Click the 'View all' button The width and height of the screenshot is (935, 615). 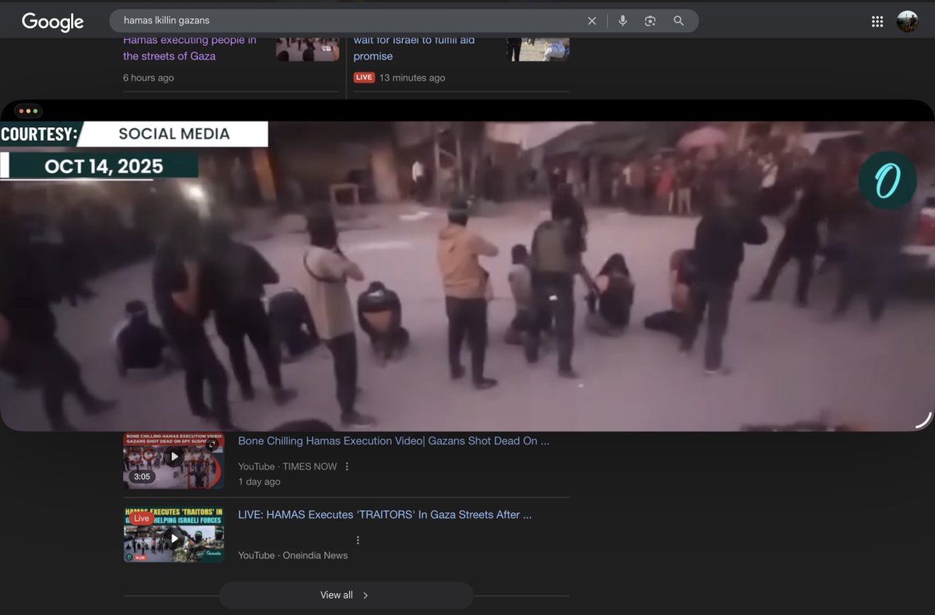tap(346, 596)
